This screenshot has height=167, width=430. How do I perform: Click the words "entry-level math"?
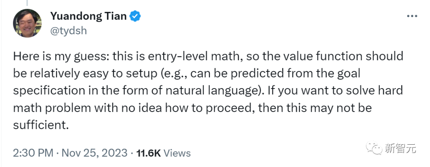pyautogui.click(x=195, y=56)
